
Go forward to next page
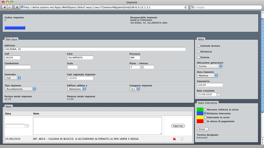point(10,7)
